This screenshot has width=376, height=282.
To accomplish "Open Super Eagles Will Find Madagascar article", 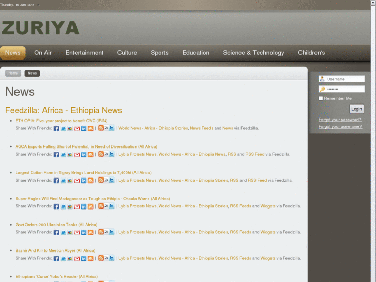I will pyautogui.click(x=93, y=199).
